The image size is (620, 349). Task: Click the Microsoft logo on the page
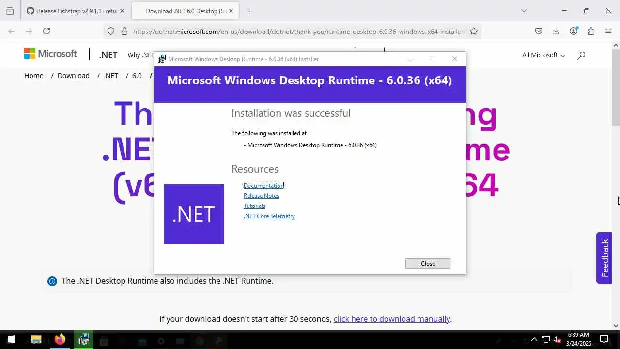click(x=50, y=54)
